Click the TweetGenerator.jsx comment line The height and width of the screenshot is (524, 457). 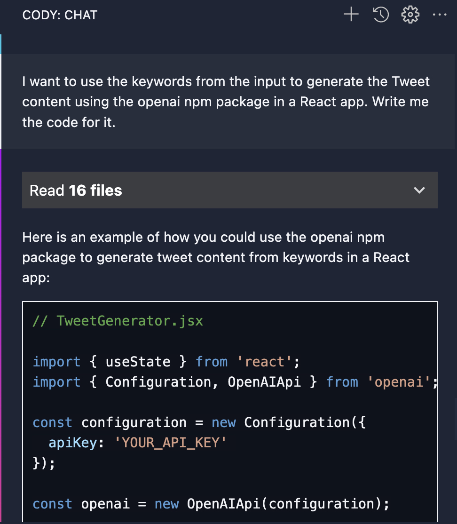point(118,321)
